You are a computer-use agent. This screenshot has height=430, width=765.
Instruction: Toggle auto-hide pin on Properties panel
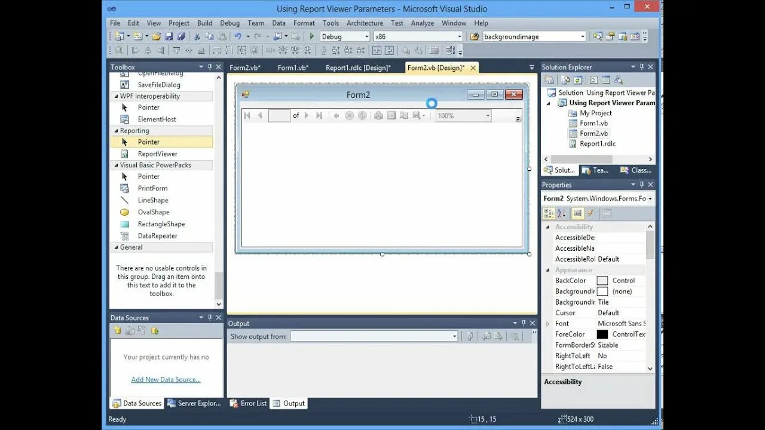click(x=642, y=185)
